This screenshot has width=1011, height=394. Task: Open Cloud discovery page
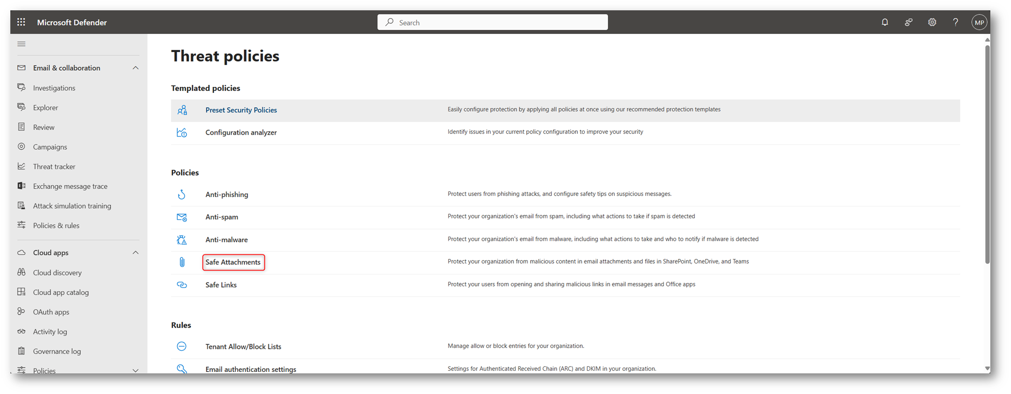pyautogui.click(x=57, y=273)
